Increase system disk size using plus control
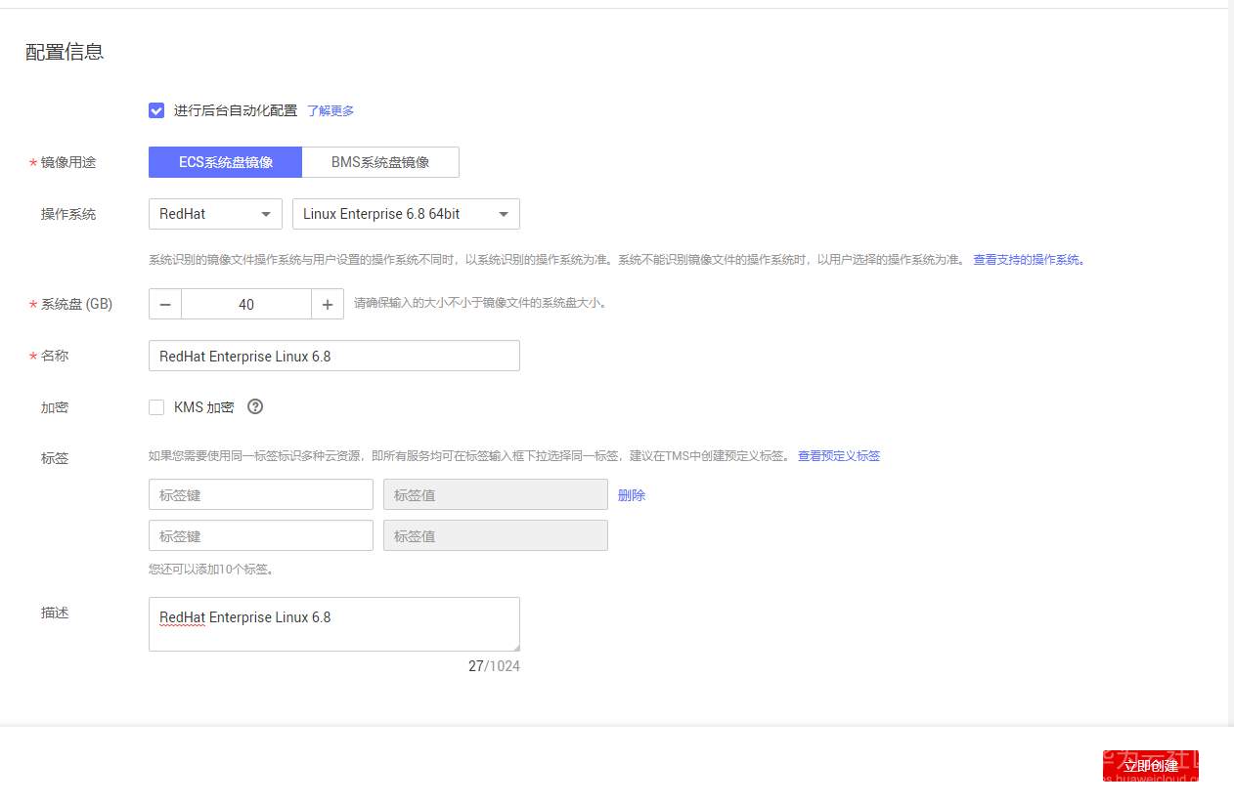Image resolution: width=1234 pixels, height=804 pixels. click(327, 304)
